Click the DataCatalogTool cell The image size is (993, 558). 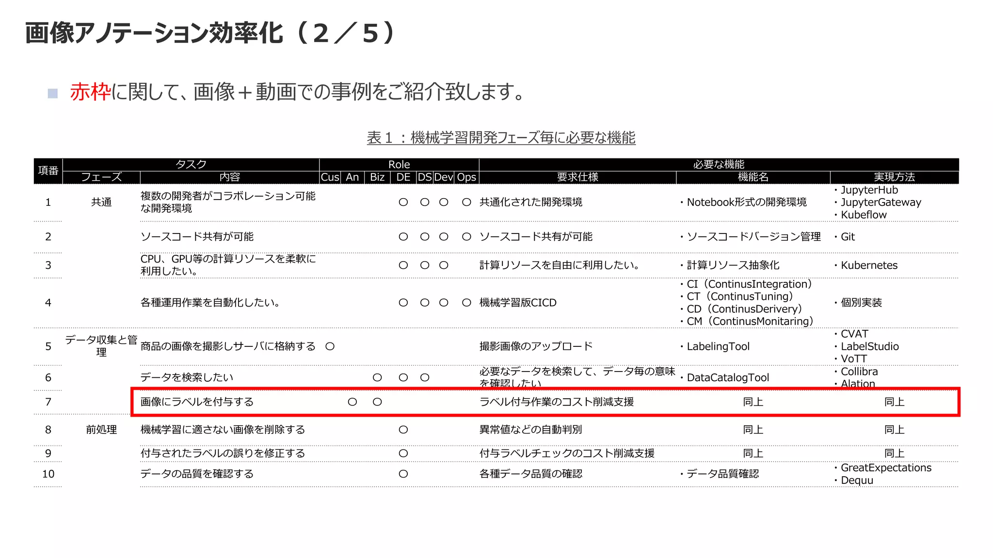point(724,377)
